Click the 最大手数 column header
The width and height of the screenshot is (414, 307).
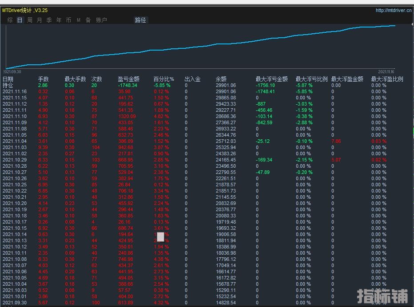pos(75,79)
